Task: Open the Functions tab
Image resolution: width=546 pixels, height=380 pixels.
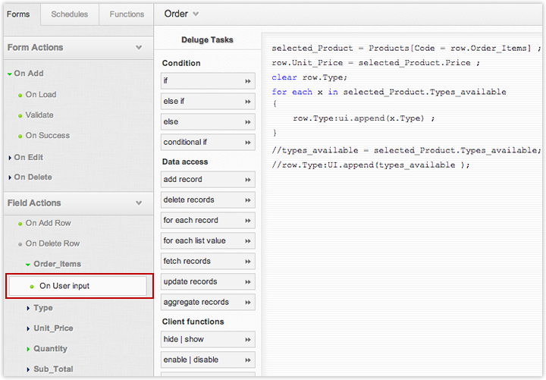Action: pos(127,14)
